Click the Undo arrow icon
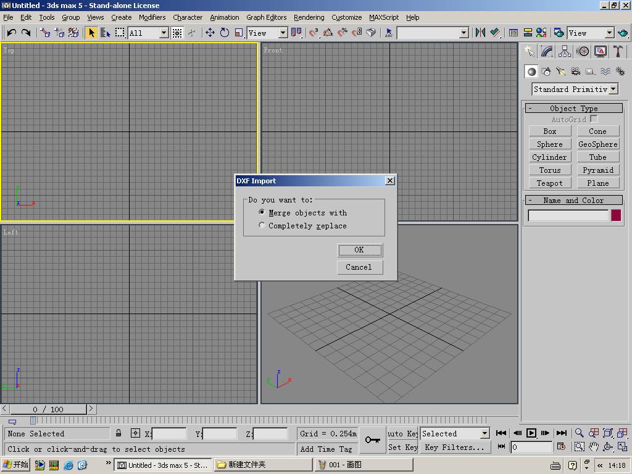The image size is (632, 474). click(x=11, y=33)
